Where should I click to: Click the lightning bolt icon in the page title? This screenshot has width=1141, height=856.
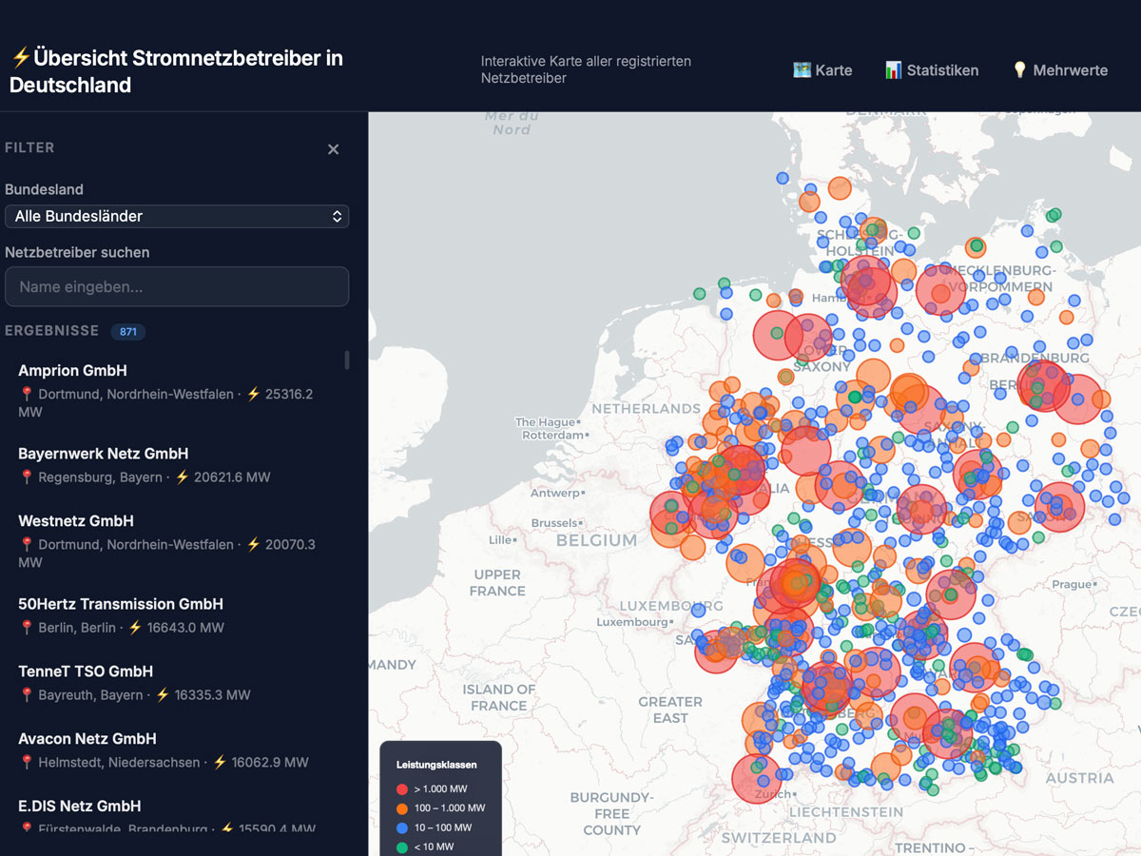point(21,58)
